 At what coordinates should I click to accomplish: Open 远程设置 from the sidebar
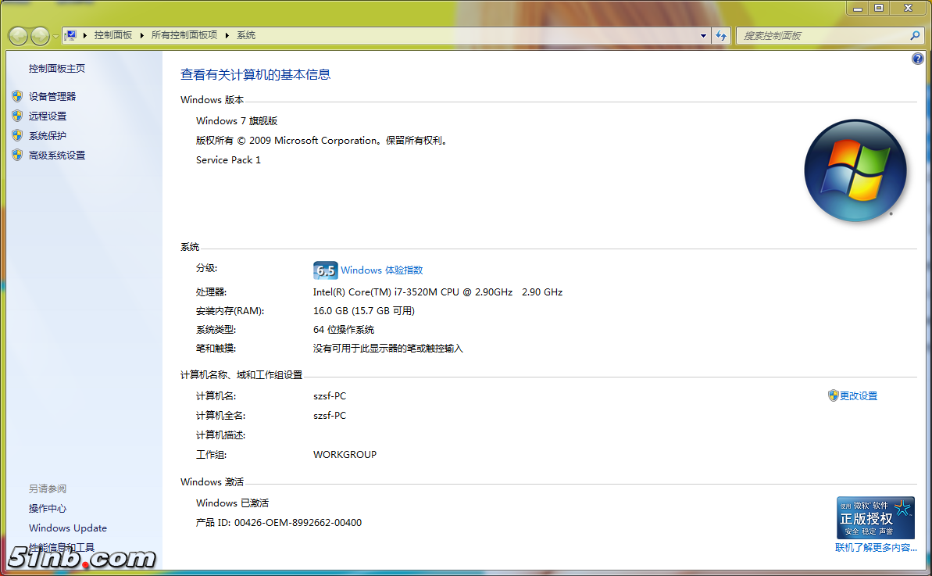tap(48, 116)
